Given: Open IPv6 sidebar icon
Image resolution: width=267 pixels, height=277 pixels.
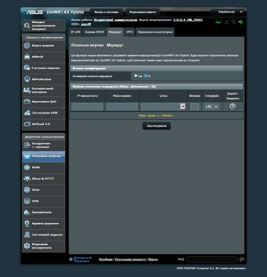Looking at the screenshot, I should click(27, 190).
